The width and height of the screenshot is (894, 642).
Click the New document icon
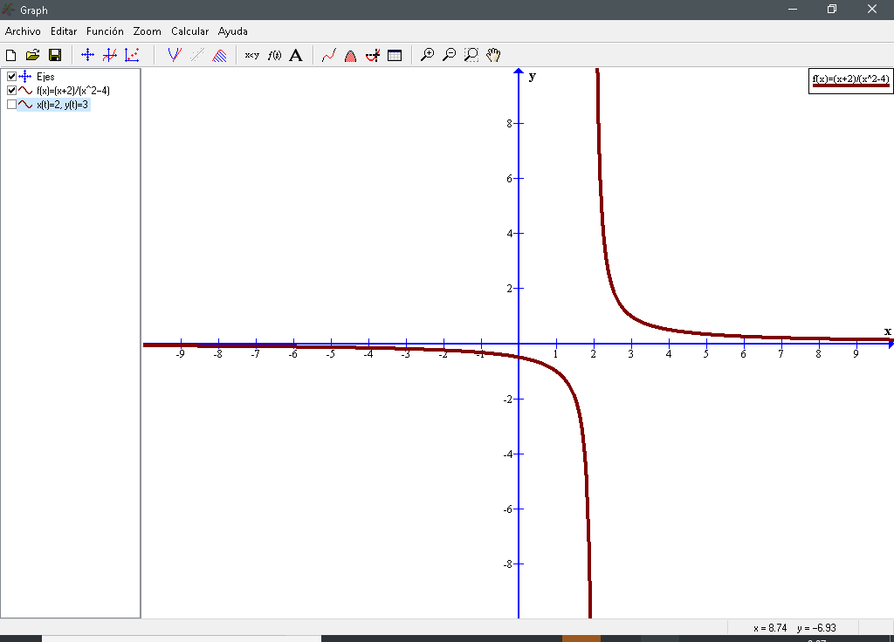[x=11, y=55]
